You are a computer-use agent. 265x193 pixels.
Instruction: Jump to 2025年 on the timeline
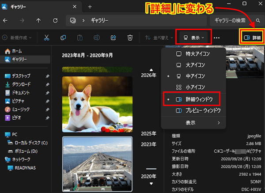coord(148,133)
